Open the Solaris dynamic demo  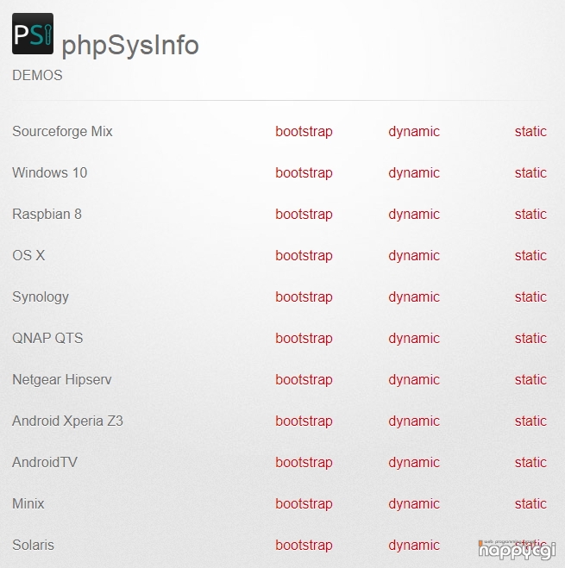414,546
